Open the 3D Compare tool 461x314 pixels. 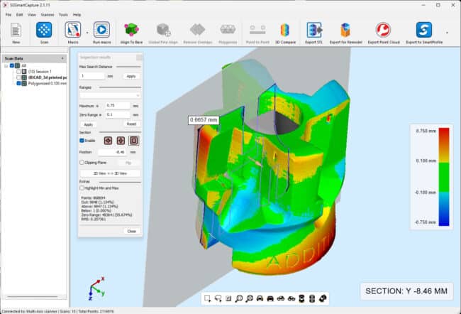(284, 33)
